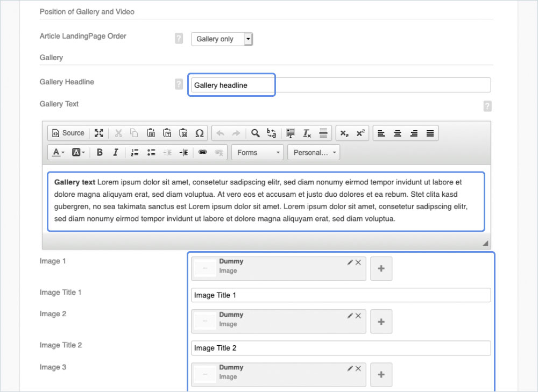Open the background color picker

click(78, 152)
